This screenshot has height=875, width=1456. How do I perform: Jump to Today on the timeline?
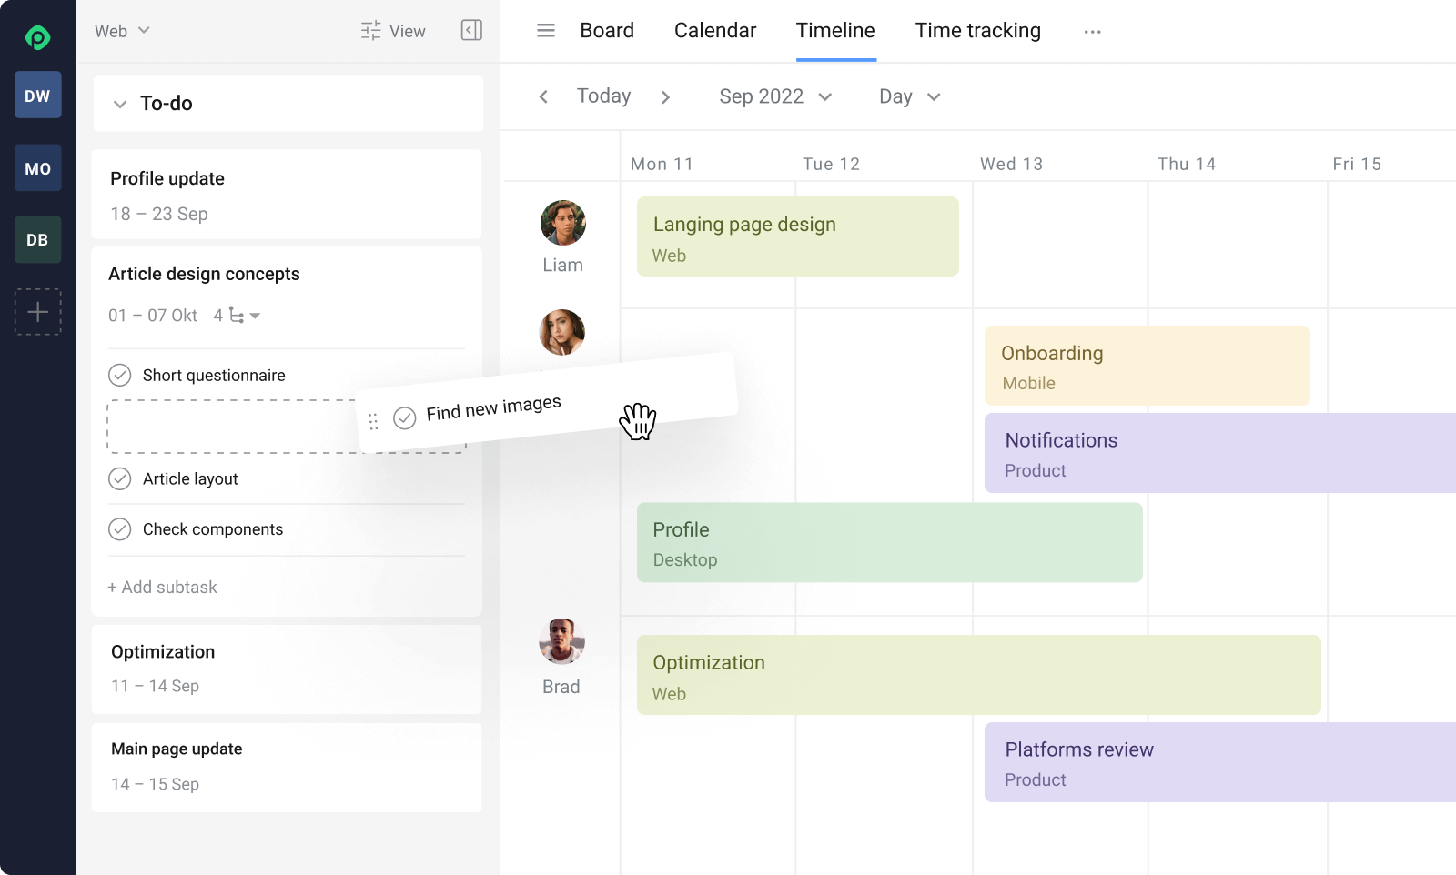click(x=603, y=96)
